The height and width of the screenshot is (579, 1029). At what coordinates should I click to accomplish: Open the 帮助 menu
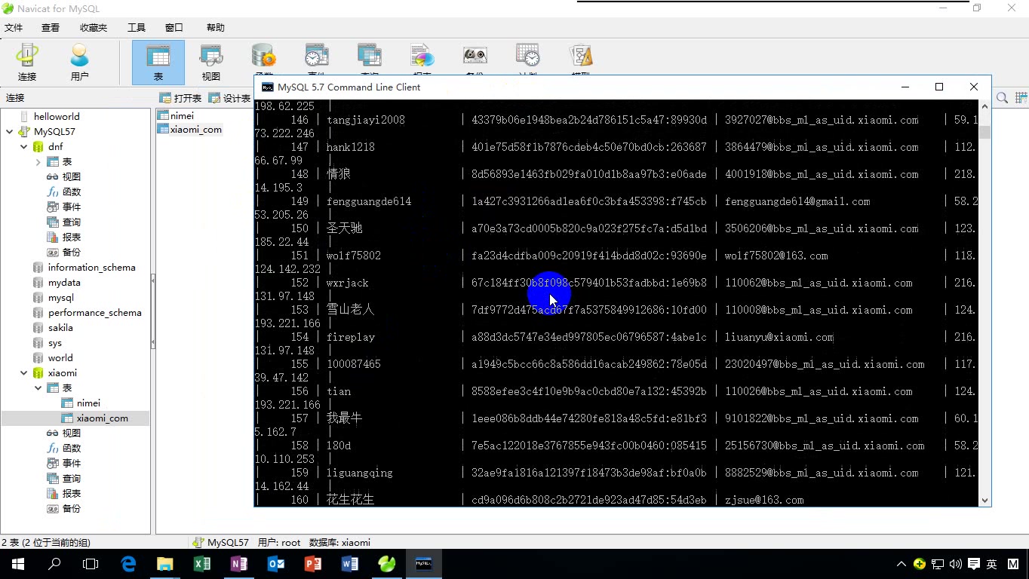(216, 28)
